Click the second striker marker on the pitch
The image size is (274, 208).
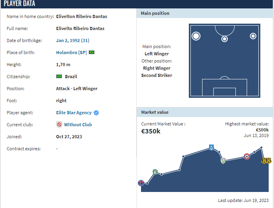pyautogui.click(x=225, y=39)
